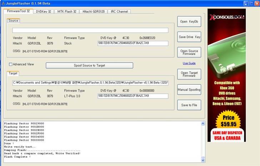Open the Xconsoles.com advertisement banner
This screenshot has height=166, width=260.
227,75
